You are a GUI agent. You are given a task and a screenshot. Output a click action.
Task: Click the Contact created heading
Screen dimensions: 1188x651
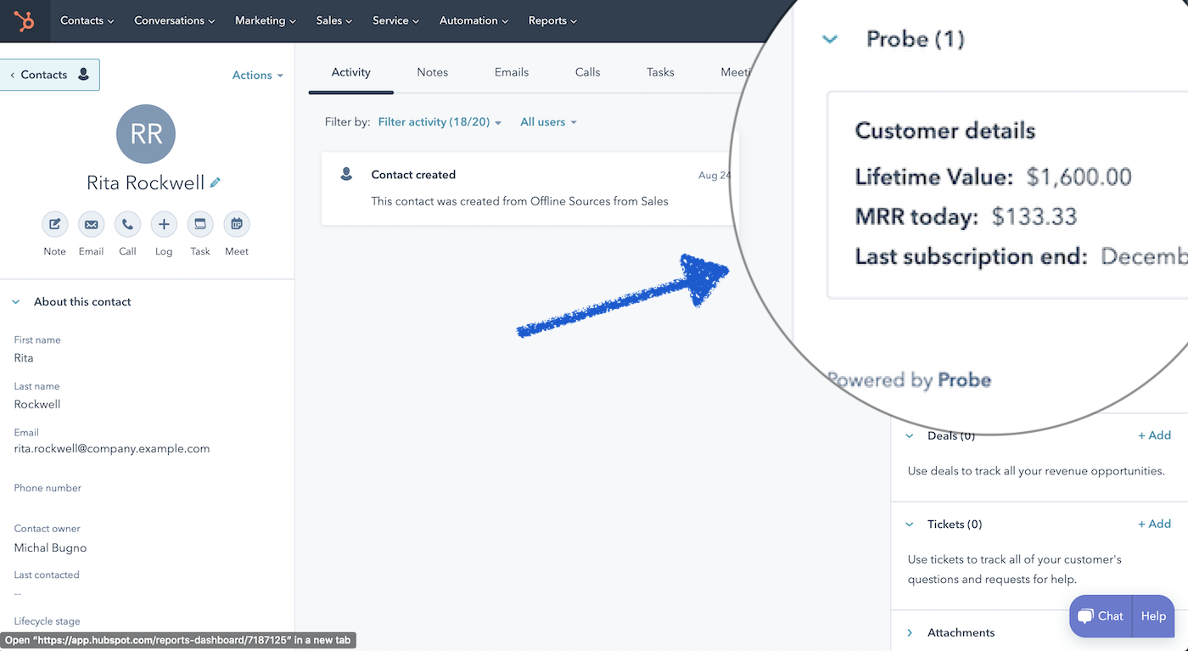coord(413,175)
